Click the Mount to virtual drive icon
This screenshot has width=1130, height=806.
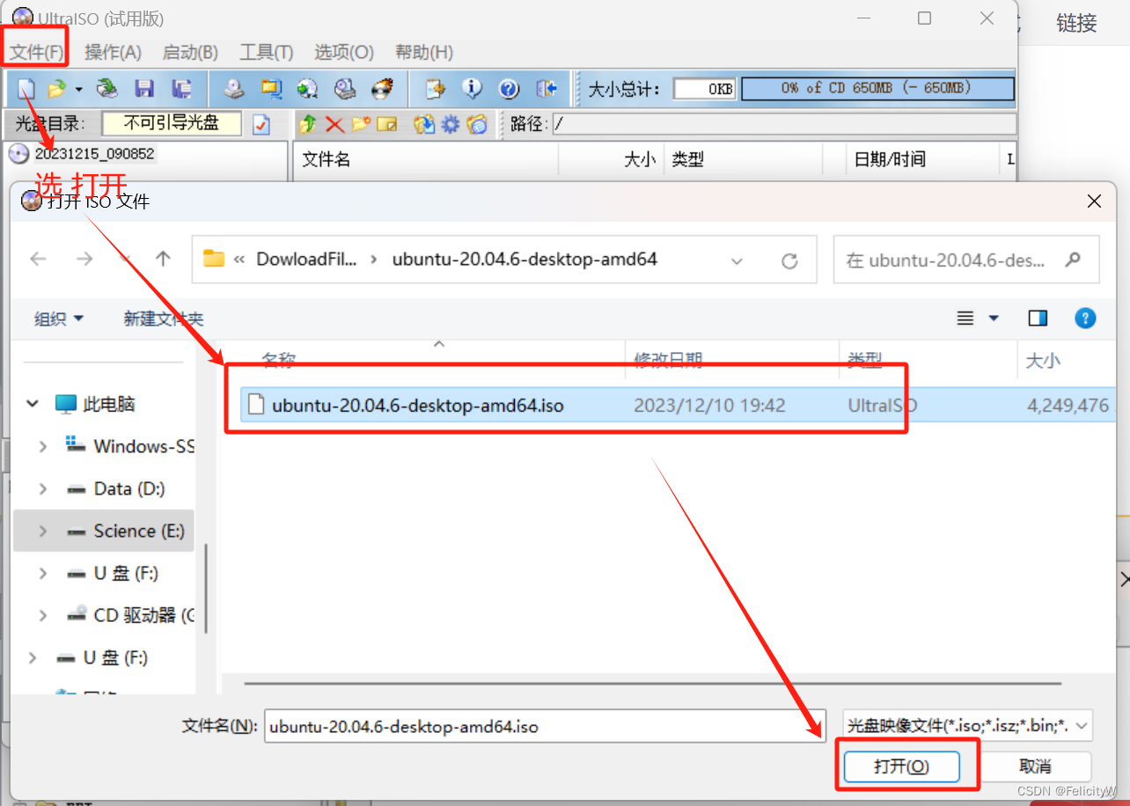coord(345,89)
